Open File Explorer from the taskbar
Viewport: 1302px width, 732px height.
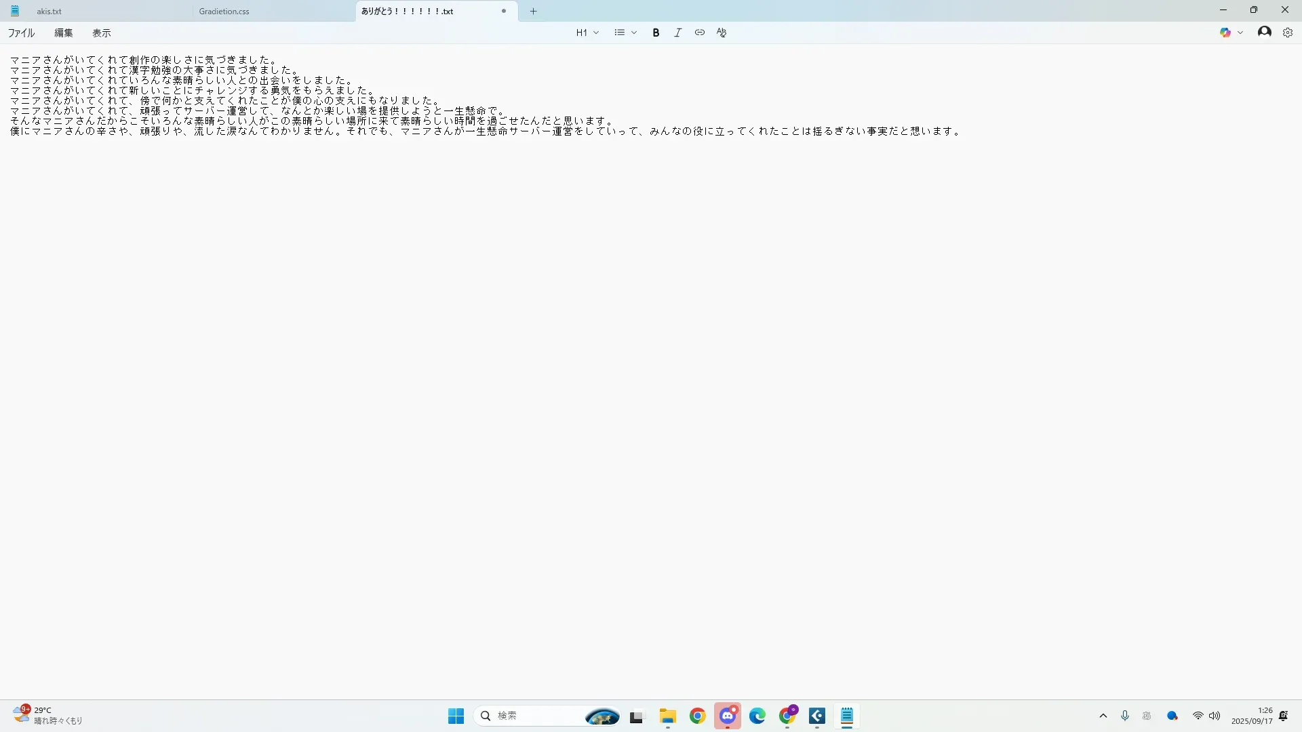click(x=667, y=716)
